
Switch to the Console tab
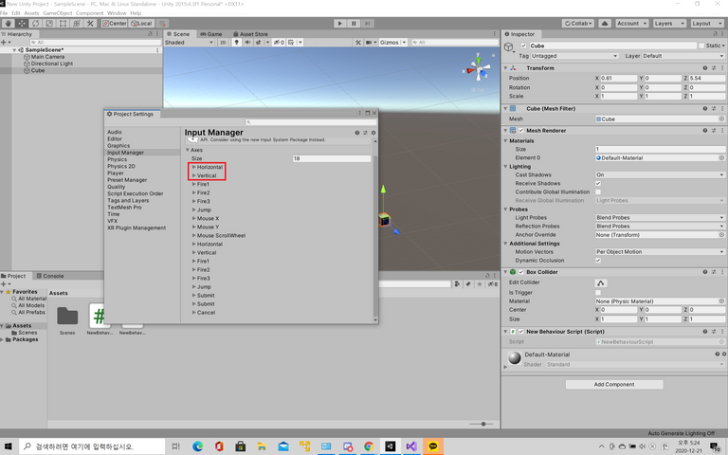pyautogui.click(x=50, y=276)
